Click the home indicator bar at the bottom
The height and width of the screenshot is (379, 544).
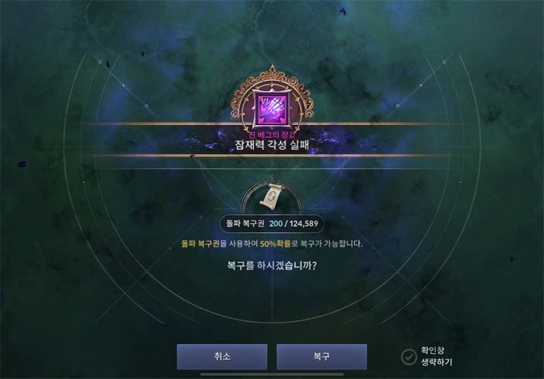coord(272,374)
